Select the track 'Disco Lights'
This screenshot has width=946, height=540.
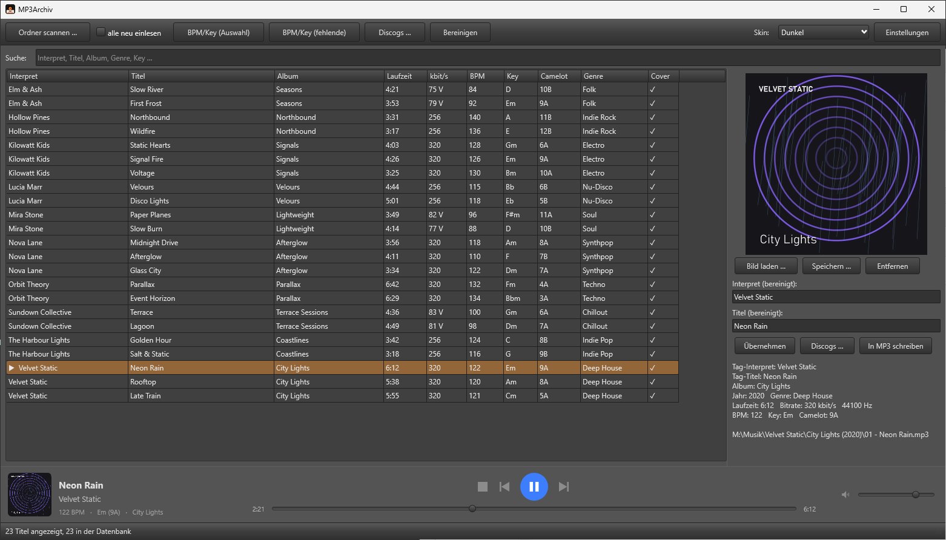tap(342, 201)
